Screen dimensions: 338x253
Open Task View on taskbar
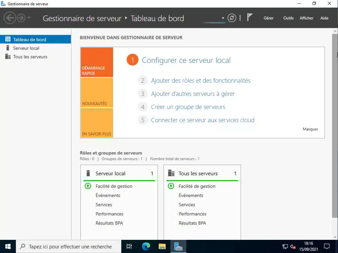click(129, 246)
